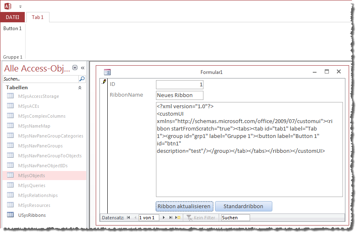Click the record selector pencil icon
Screen dimensions: 359x235
(x=104, y=83)
